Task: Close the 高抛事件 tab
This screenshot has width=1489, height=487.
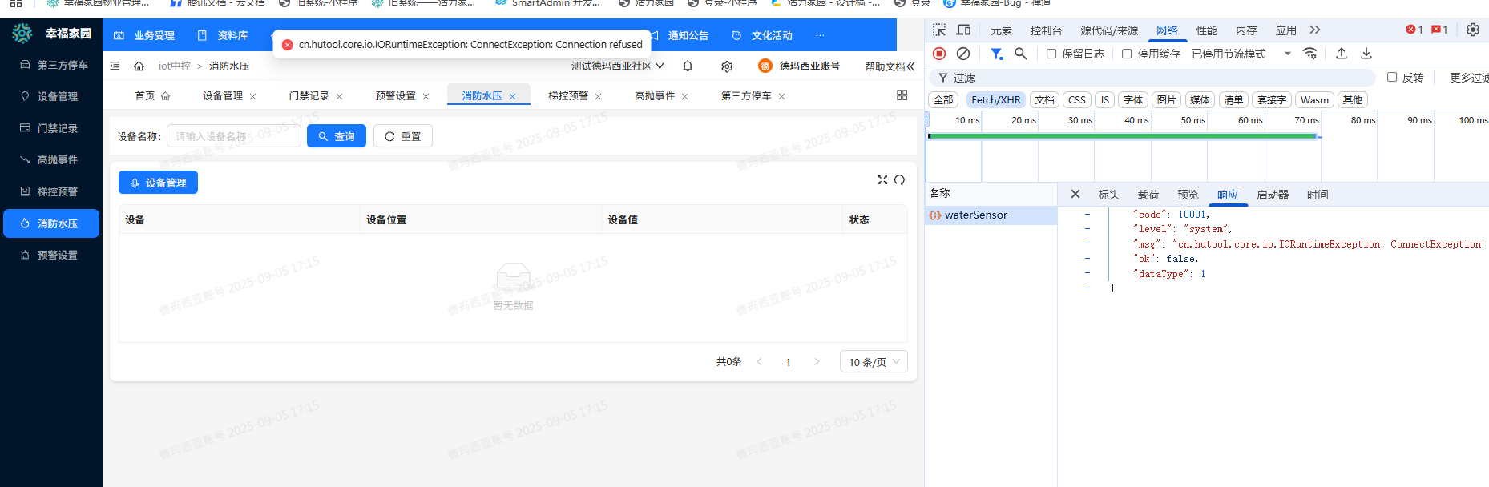Action: 684,96
